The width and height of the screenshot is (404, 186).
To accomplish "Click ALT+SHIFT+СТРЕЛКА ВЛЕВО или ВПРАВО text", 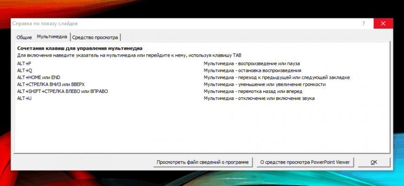I will (63, 91).
